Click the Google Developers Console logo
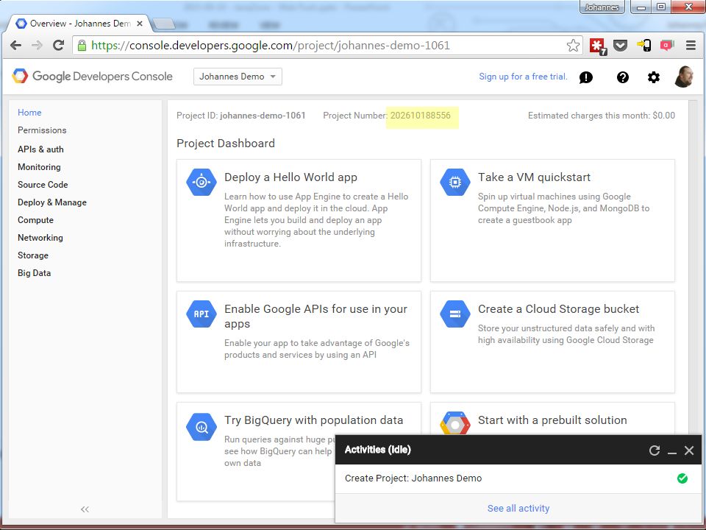Viewport: 706px width, 530px height. (x=93, y=76)
